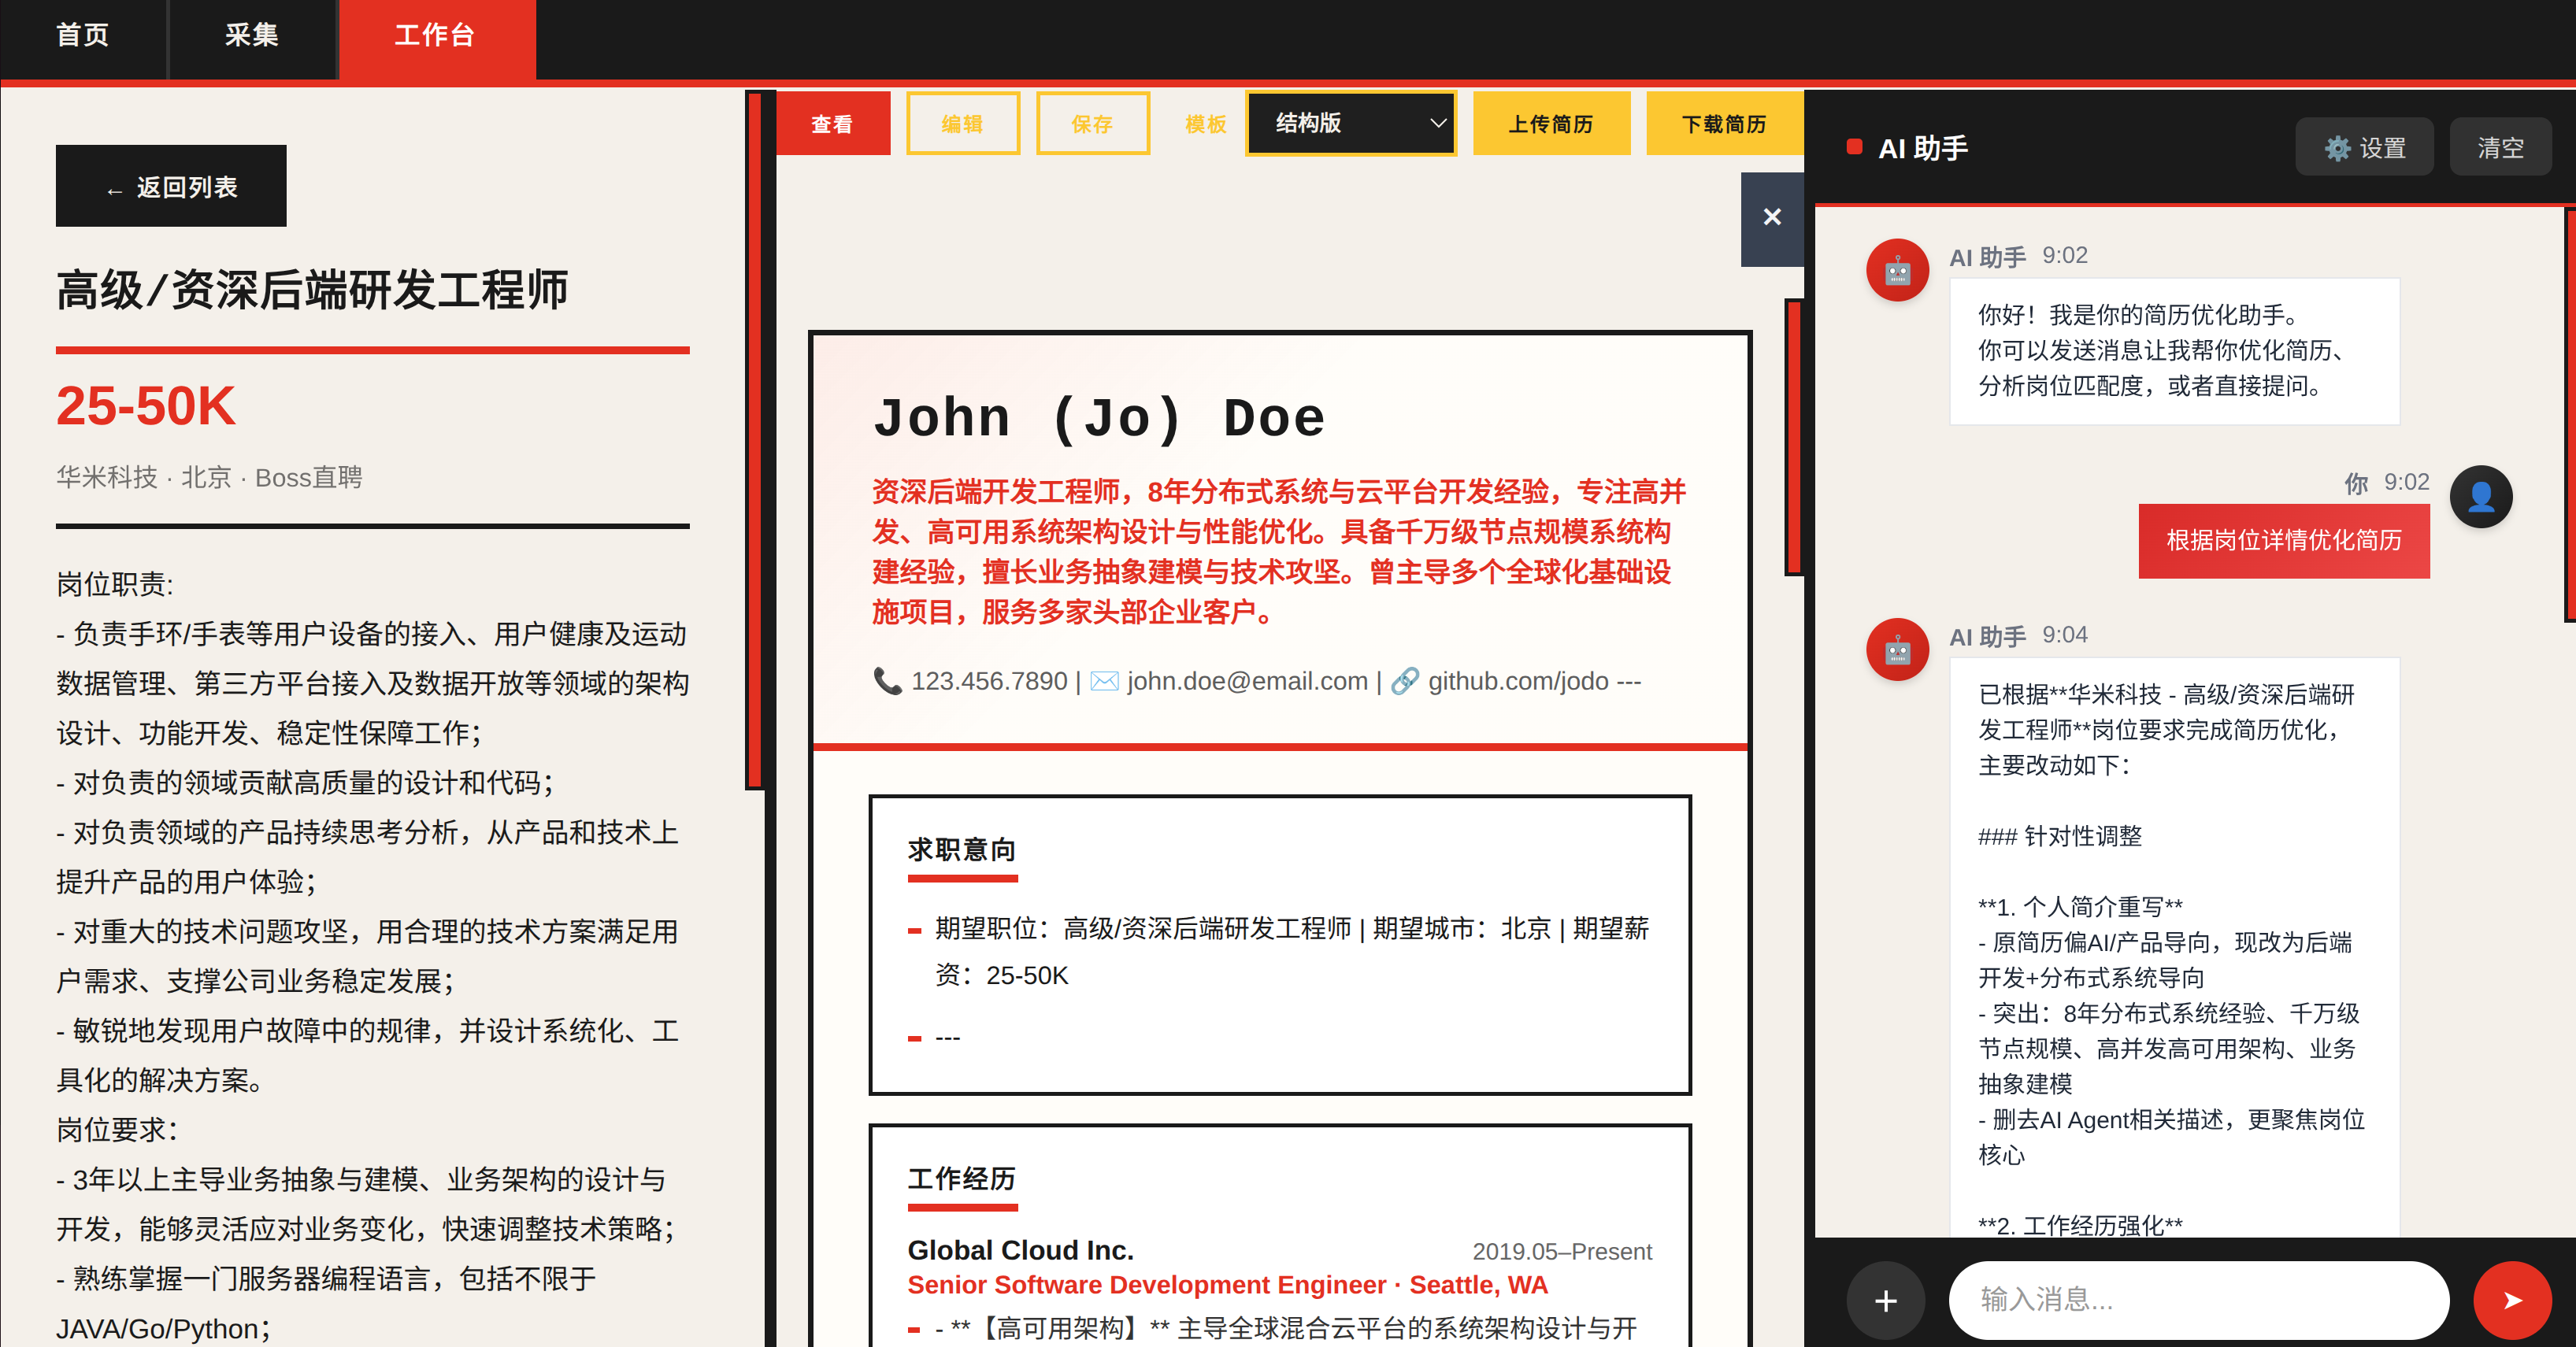This screenshot has width=2576, height=1347.
Task: Click the GitHub link icon in resume
Action: 1405,681
